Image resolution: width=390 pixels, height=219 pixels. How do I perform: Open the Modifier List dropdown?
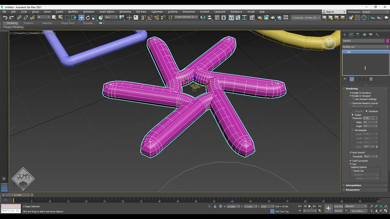point(366,47)
